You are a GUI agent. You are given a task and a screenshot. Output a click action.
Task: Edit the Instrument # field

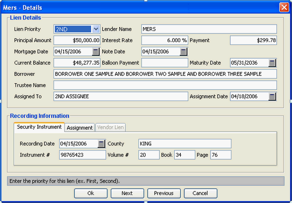click(x=83, y=155)
